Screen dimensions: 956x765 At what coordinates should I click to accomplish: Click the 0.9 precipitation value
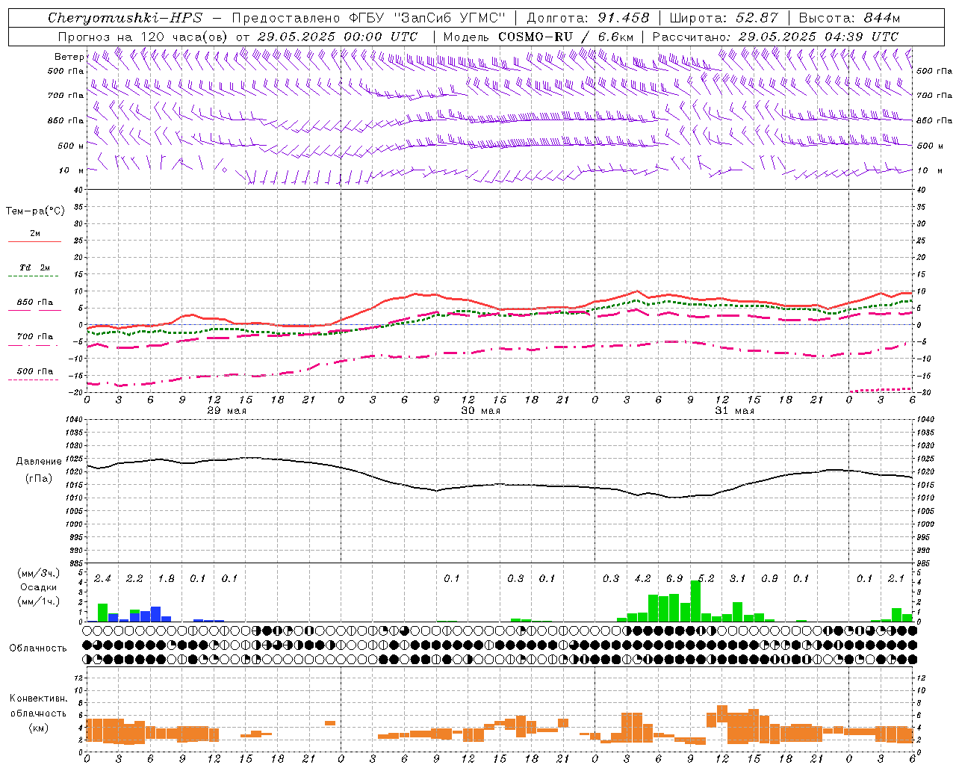click(x=769, y=579)
